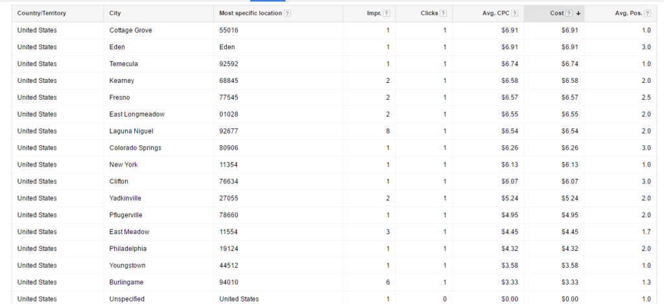Open help icon next to Avg. CPC
Viewport: 664px width, 304px height.
point(516,14)
